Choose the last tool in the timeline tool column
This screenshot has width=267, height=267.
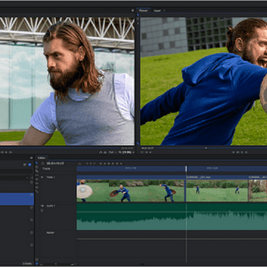click(x=37, y=192)
